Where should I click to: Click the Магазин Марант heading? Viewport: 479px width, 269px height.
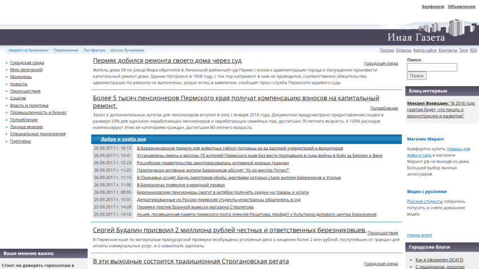point(425,139)
